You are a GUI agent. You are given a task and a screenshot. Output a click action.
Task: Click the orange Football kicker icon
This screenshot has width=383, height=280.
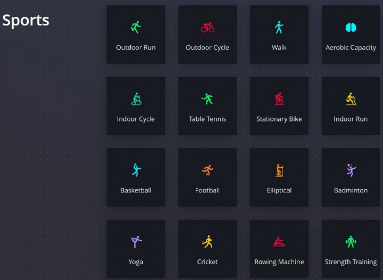(x=207, y=170)
